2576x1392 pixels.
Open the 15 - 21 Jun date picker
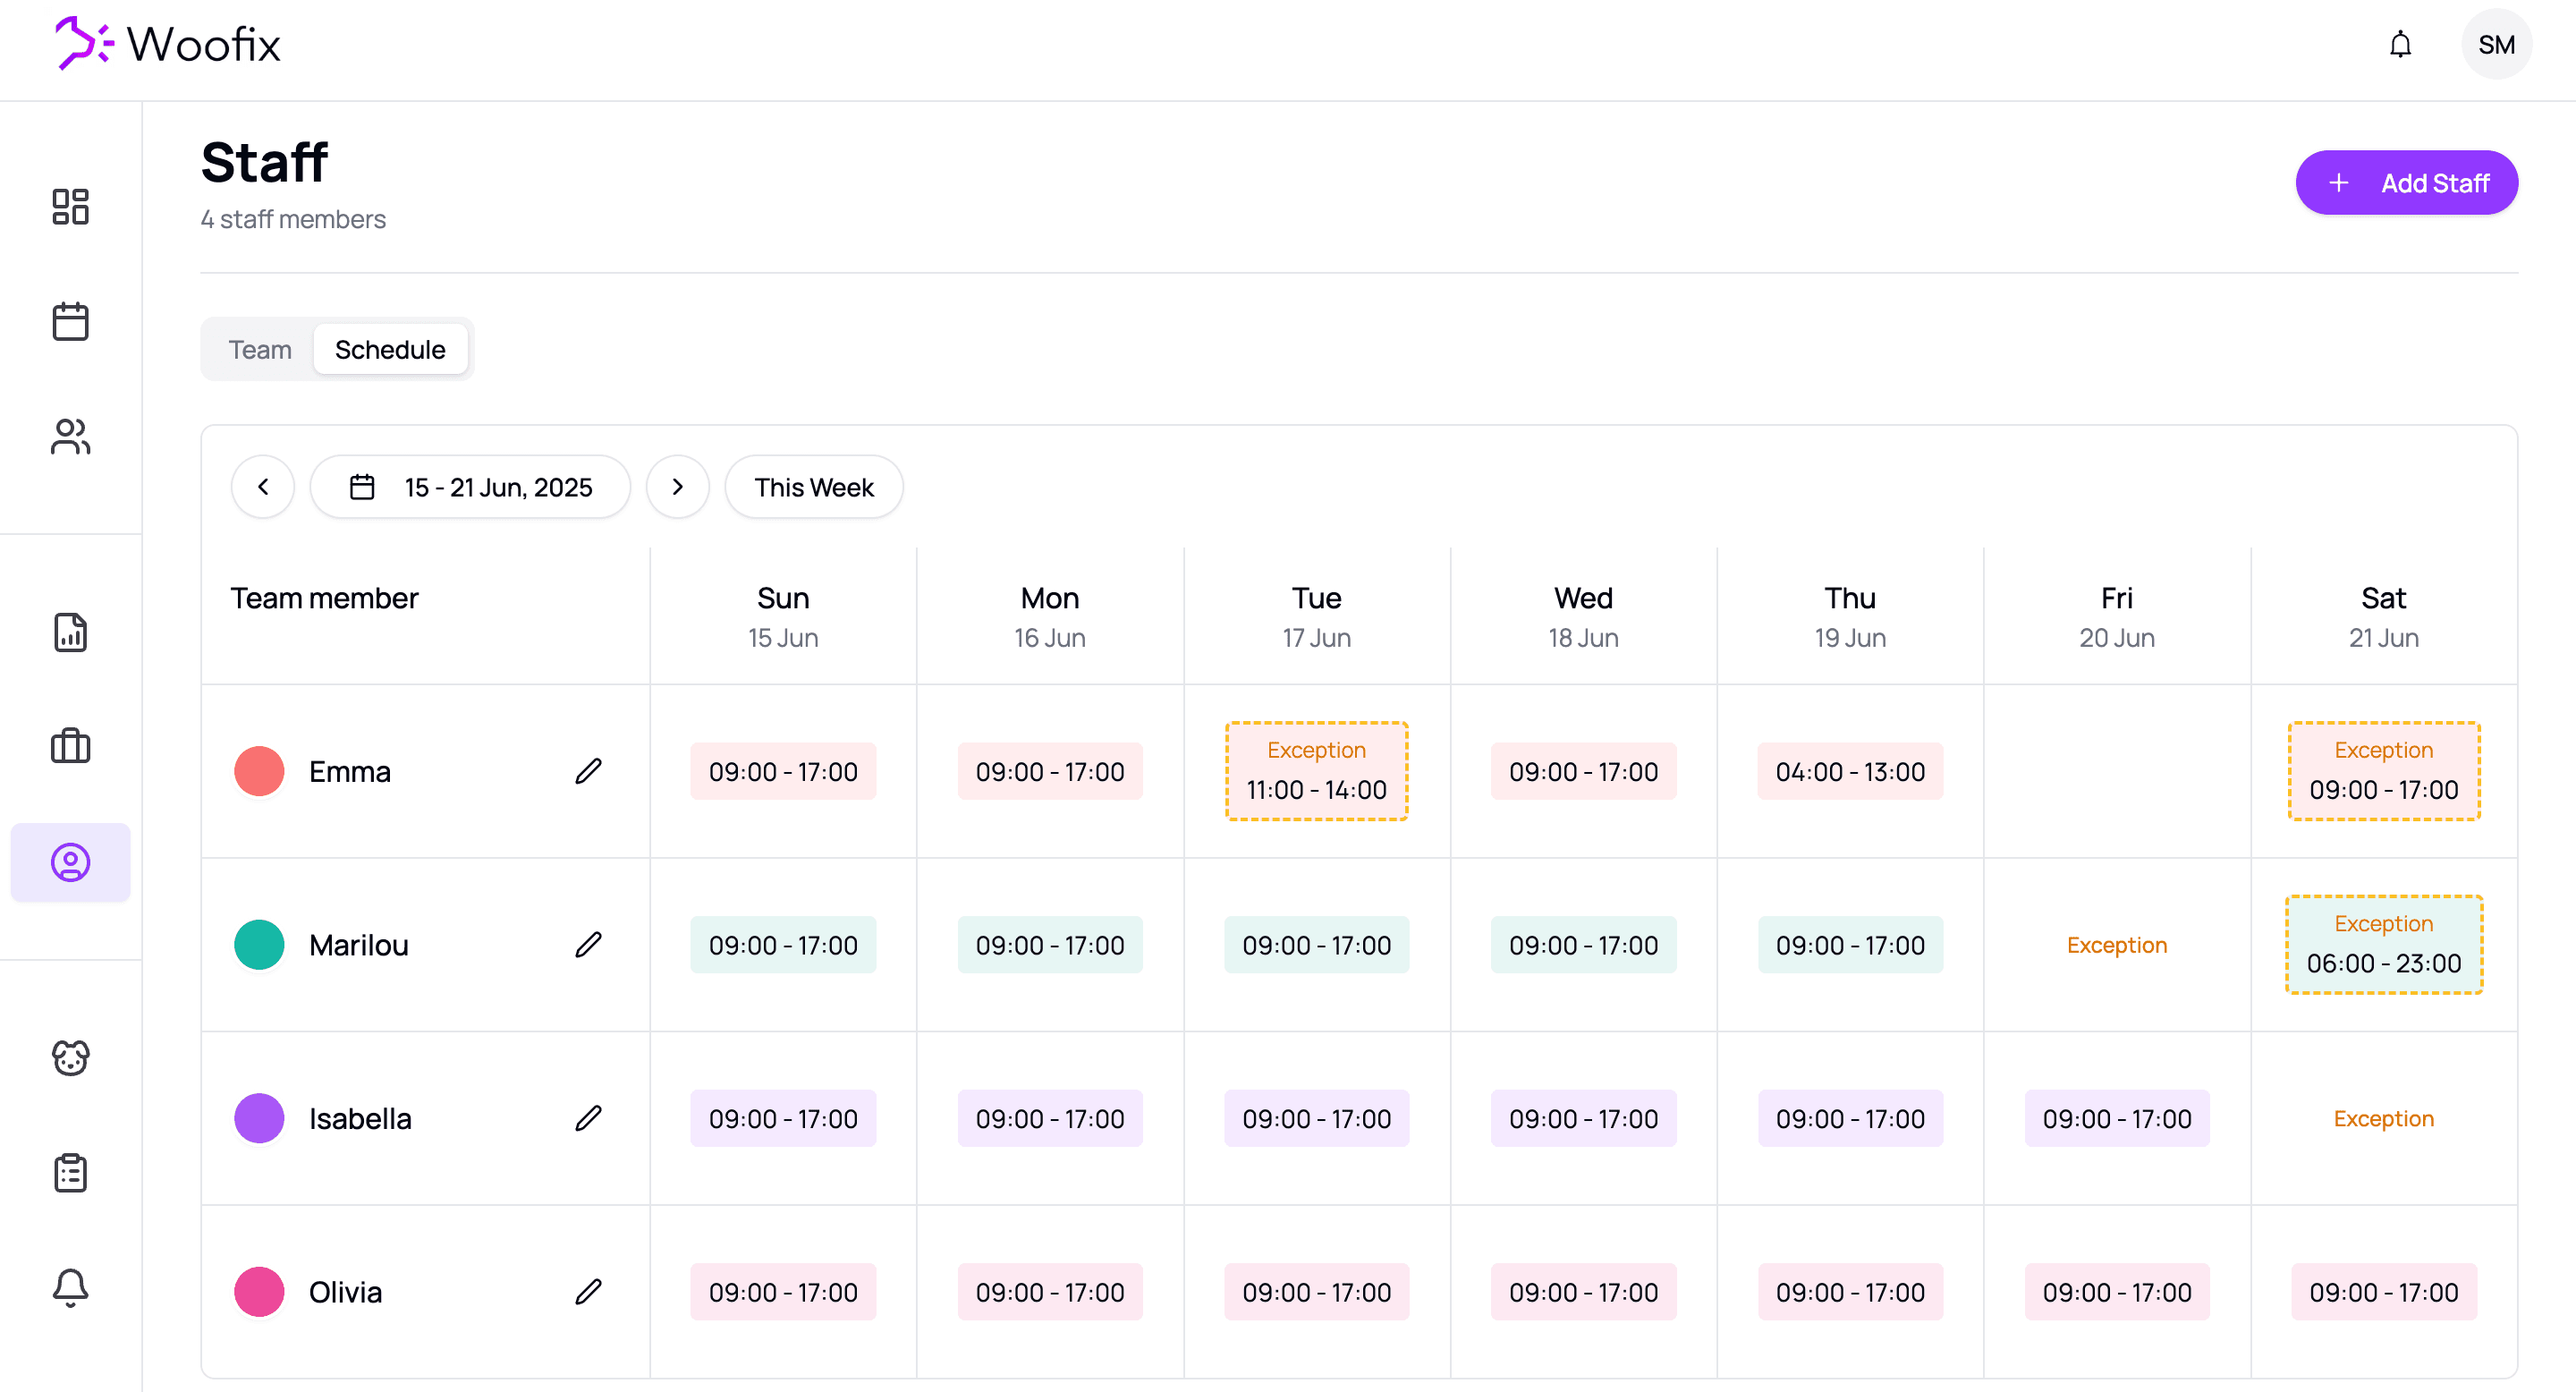470,487
